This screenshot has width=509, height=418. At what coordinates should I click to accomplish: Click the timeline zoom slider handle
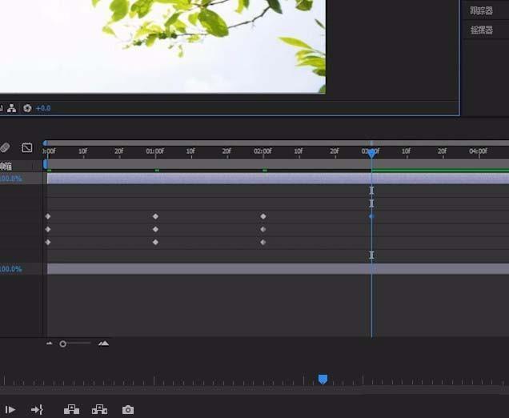(x=63, y=344)
